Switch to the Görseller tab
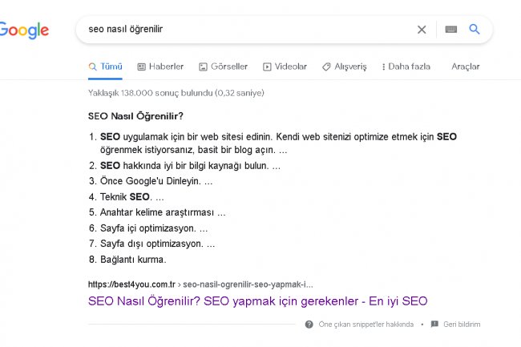This screenshot has width=521, height=347. point(224,67)
